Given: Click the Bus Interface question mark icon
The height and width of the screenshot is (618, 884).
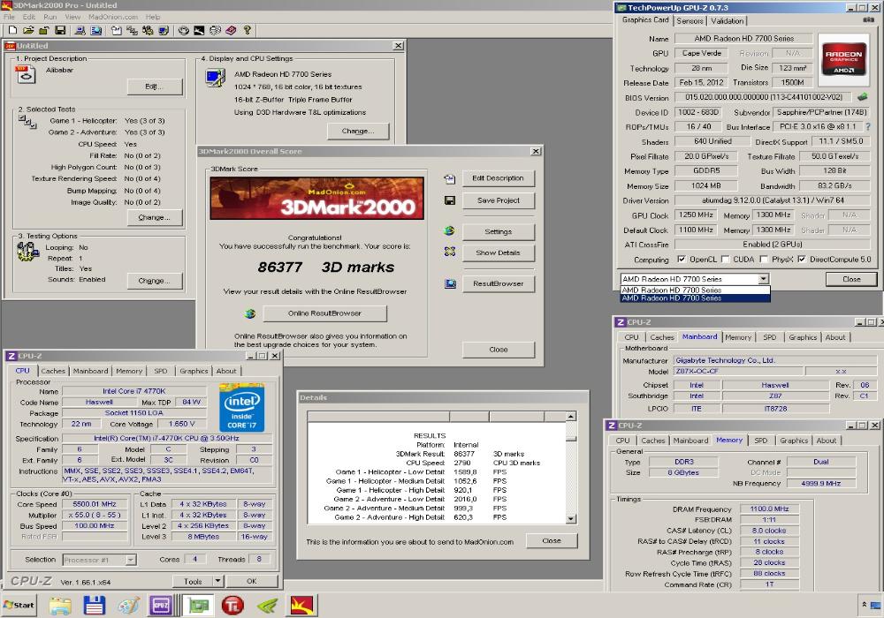Looking at the screenshot, I should [x=868, y=126].
